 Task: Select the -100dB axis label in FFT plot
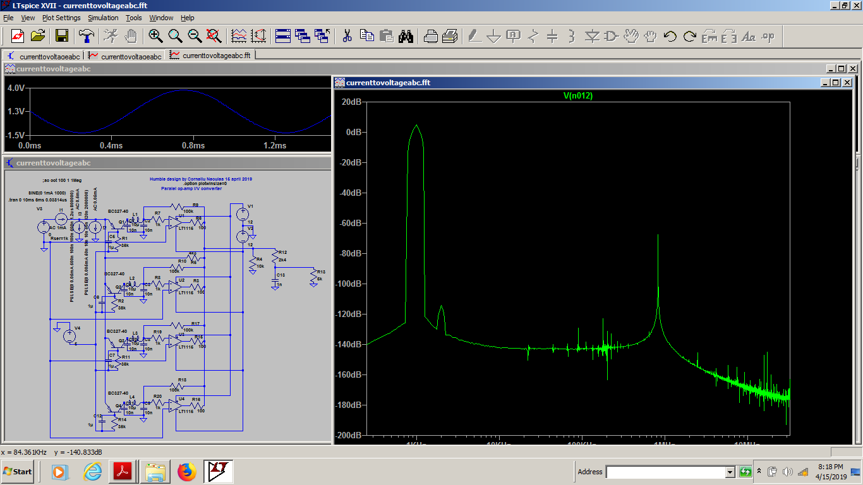[350, 284]
